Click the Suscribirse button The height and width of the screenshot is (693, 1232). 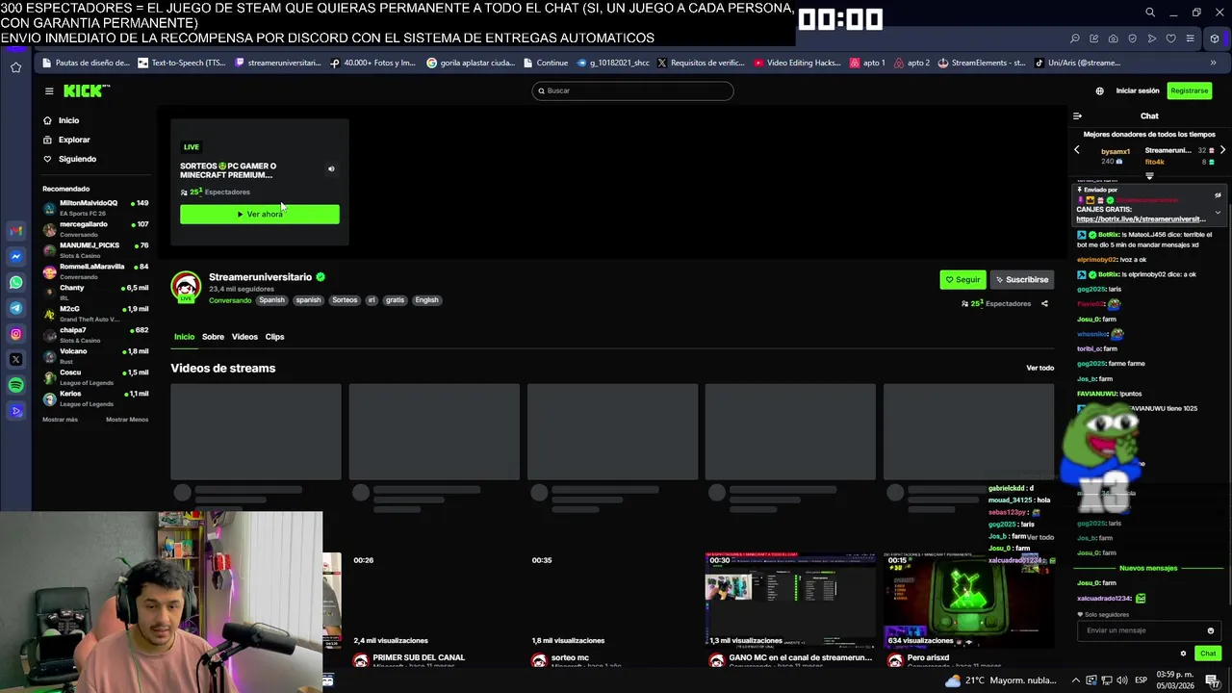[1021, 280]
